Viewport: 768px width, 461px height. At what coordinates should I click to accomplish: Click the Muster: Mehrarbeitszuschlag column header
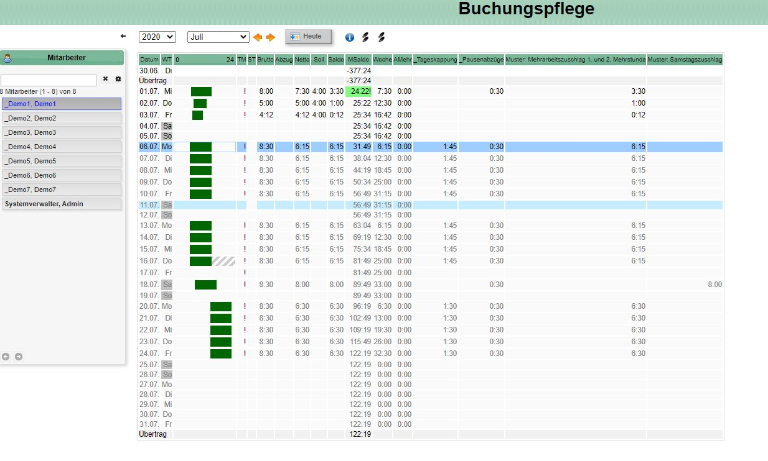pyautogui.click(x=576, y=60)
